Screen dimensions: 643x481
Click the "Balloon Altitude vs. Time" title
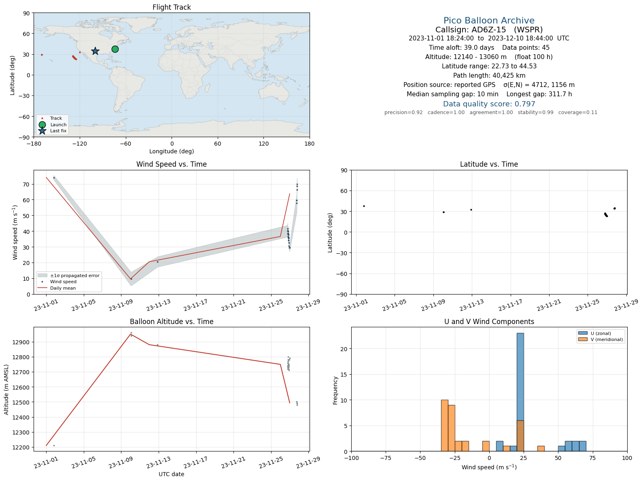tap(172, 322)
